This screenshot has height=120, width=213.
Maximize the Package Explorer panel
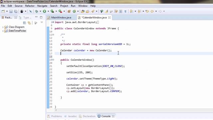pyautogui.click(x=41, y=17)
